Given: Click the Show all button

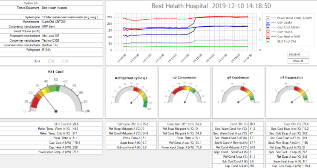Looking at the screenshot, I should pos(298,61).
